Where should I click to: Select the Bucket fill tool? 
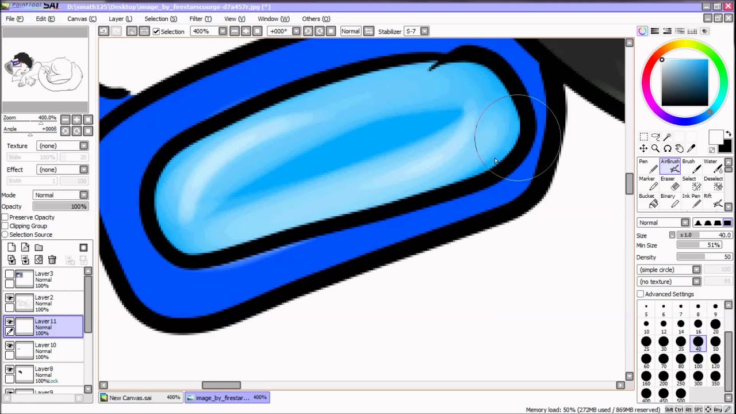pyautogui.click(x=648, y=201)
